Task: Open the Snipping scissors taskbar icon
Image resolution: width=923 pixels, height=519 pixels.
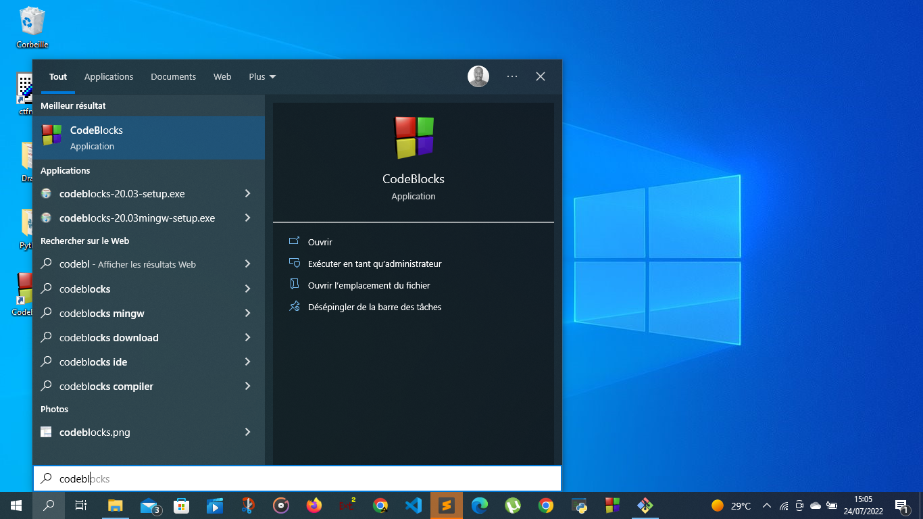Action: [248, 505]
